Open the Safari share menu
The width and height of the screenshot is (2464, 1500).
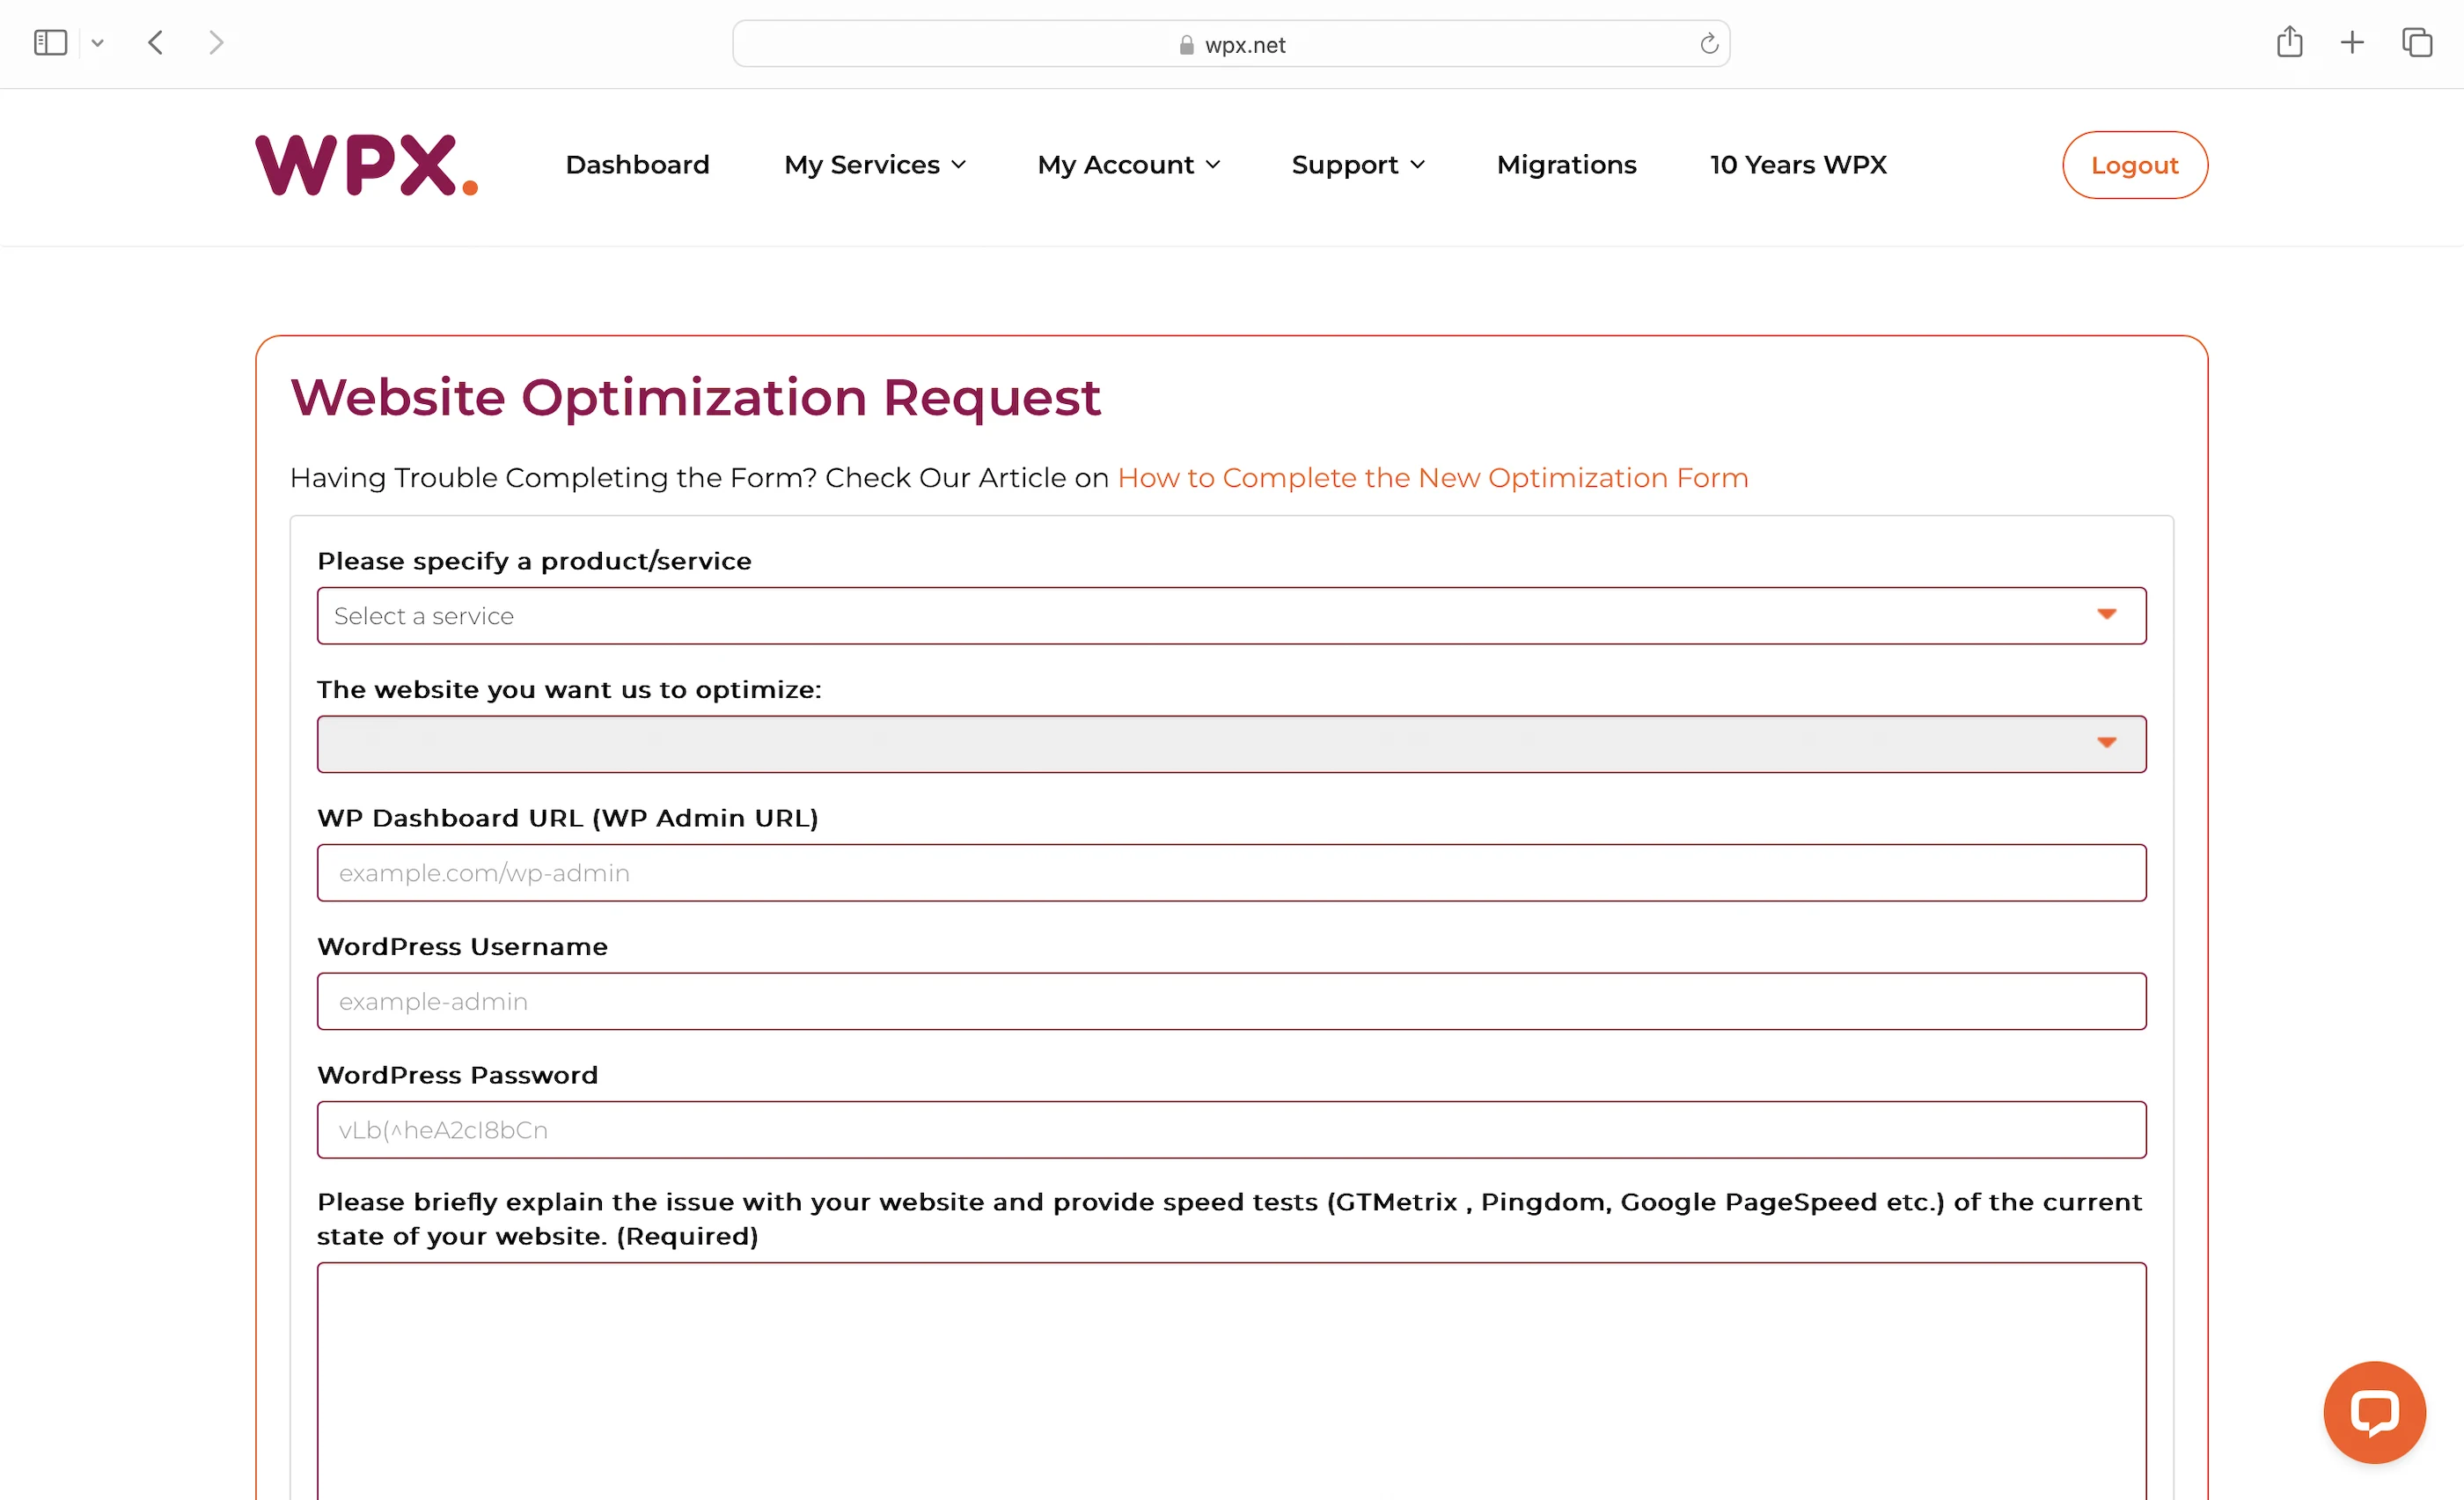click(2289, 43)
